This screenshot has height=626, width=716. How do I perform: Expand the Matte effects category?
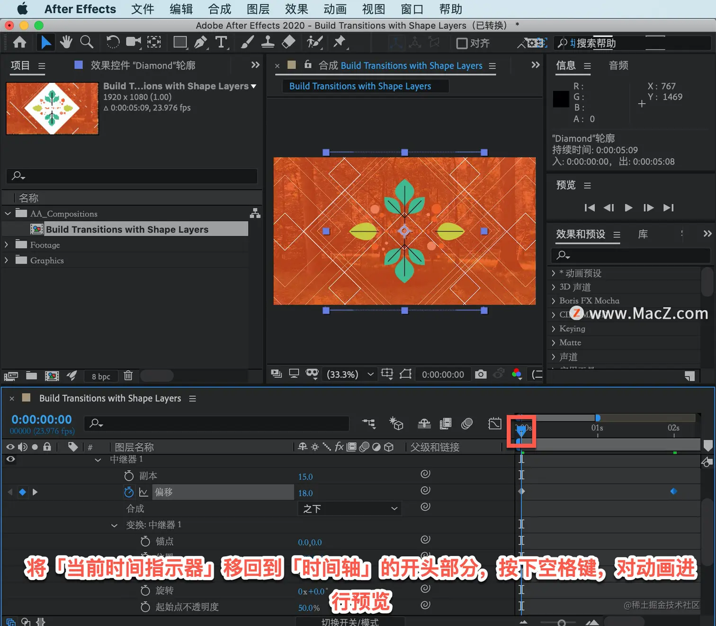tap(554, 342)
